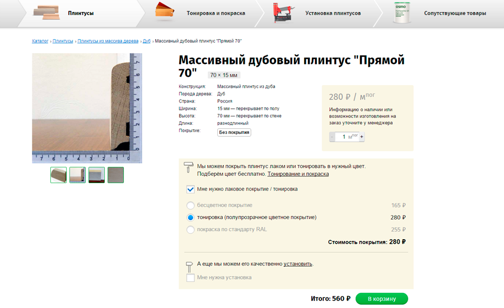Switch to 'Сопутствующие товары' tab

(x=455, y=13)
